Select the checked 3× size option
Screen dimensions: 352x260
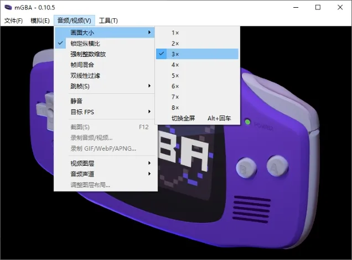175,54
